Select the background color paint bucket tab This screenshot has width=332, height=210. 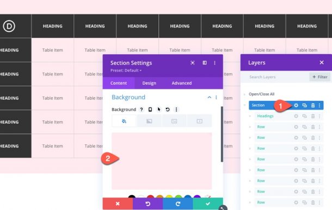click(124, 121)
